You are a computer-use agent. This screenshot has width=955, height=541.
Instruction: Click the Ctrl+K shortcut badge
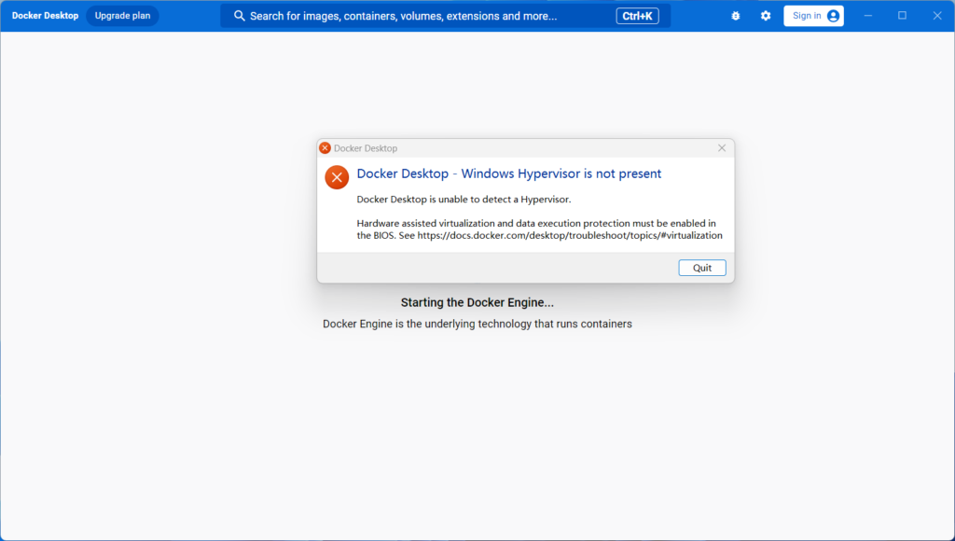635,16
